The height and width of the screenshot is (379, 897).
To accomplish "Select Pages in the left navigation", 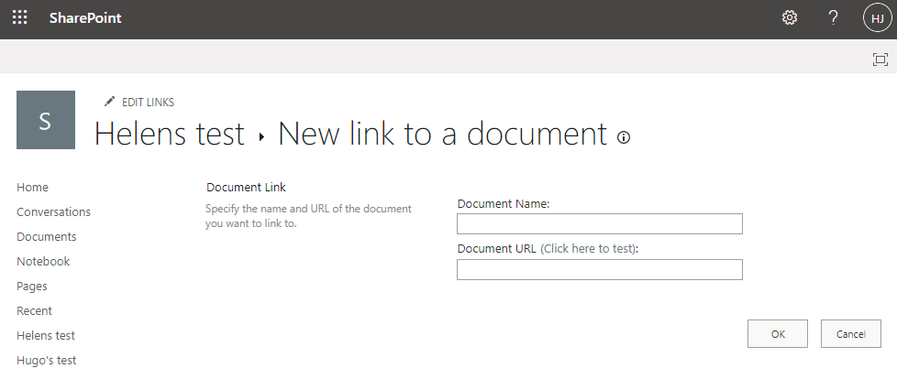I will pyautogui.click(x=32, y=286).
